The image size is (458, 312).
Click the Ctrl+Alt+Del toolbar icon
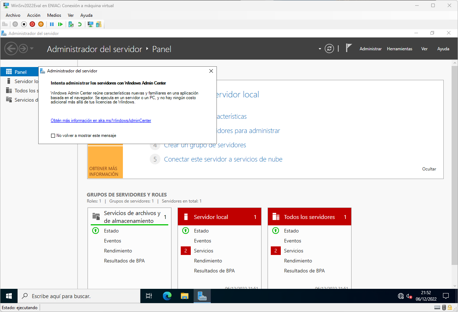(5, 24)
